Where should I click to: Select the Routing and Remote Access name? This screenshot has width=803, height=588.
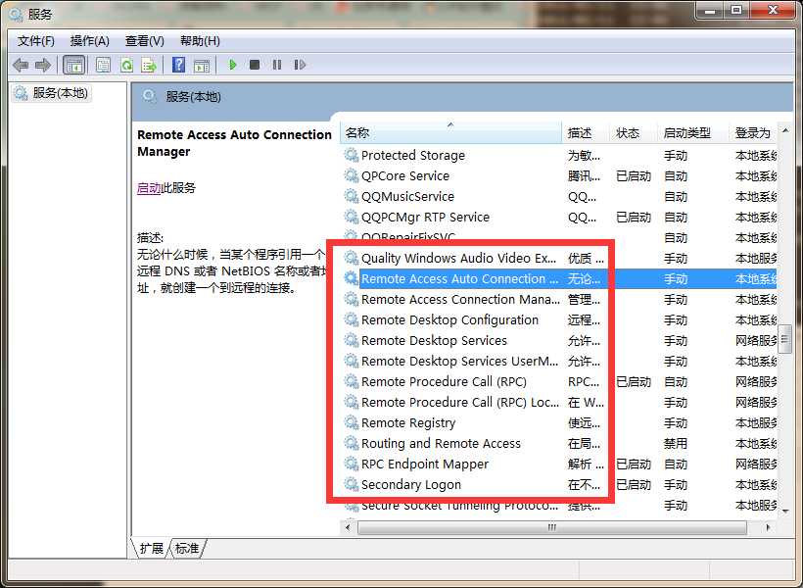tap(441, 443)
